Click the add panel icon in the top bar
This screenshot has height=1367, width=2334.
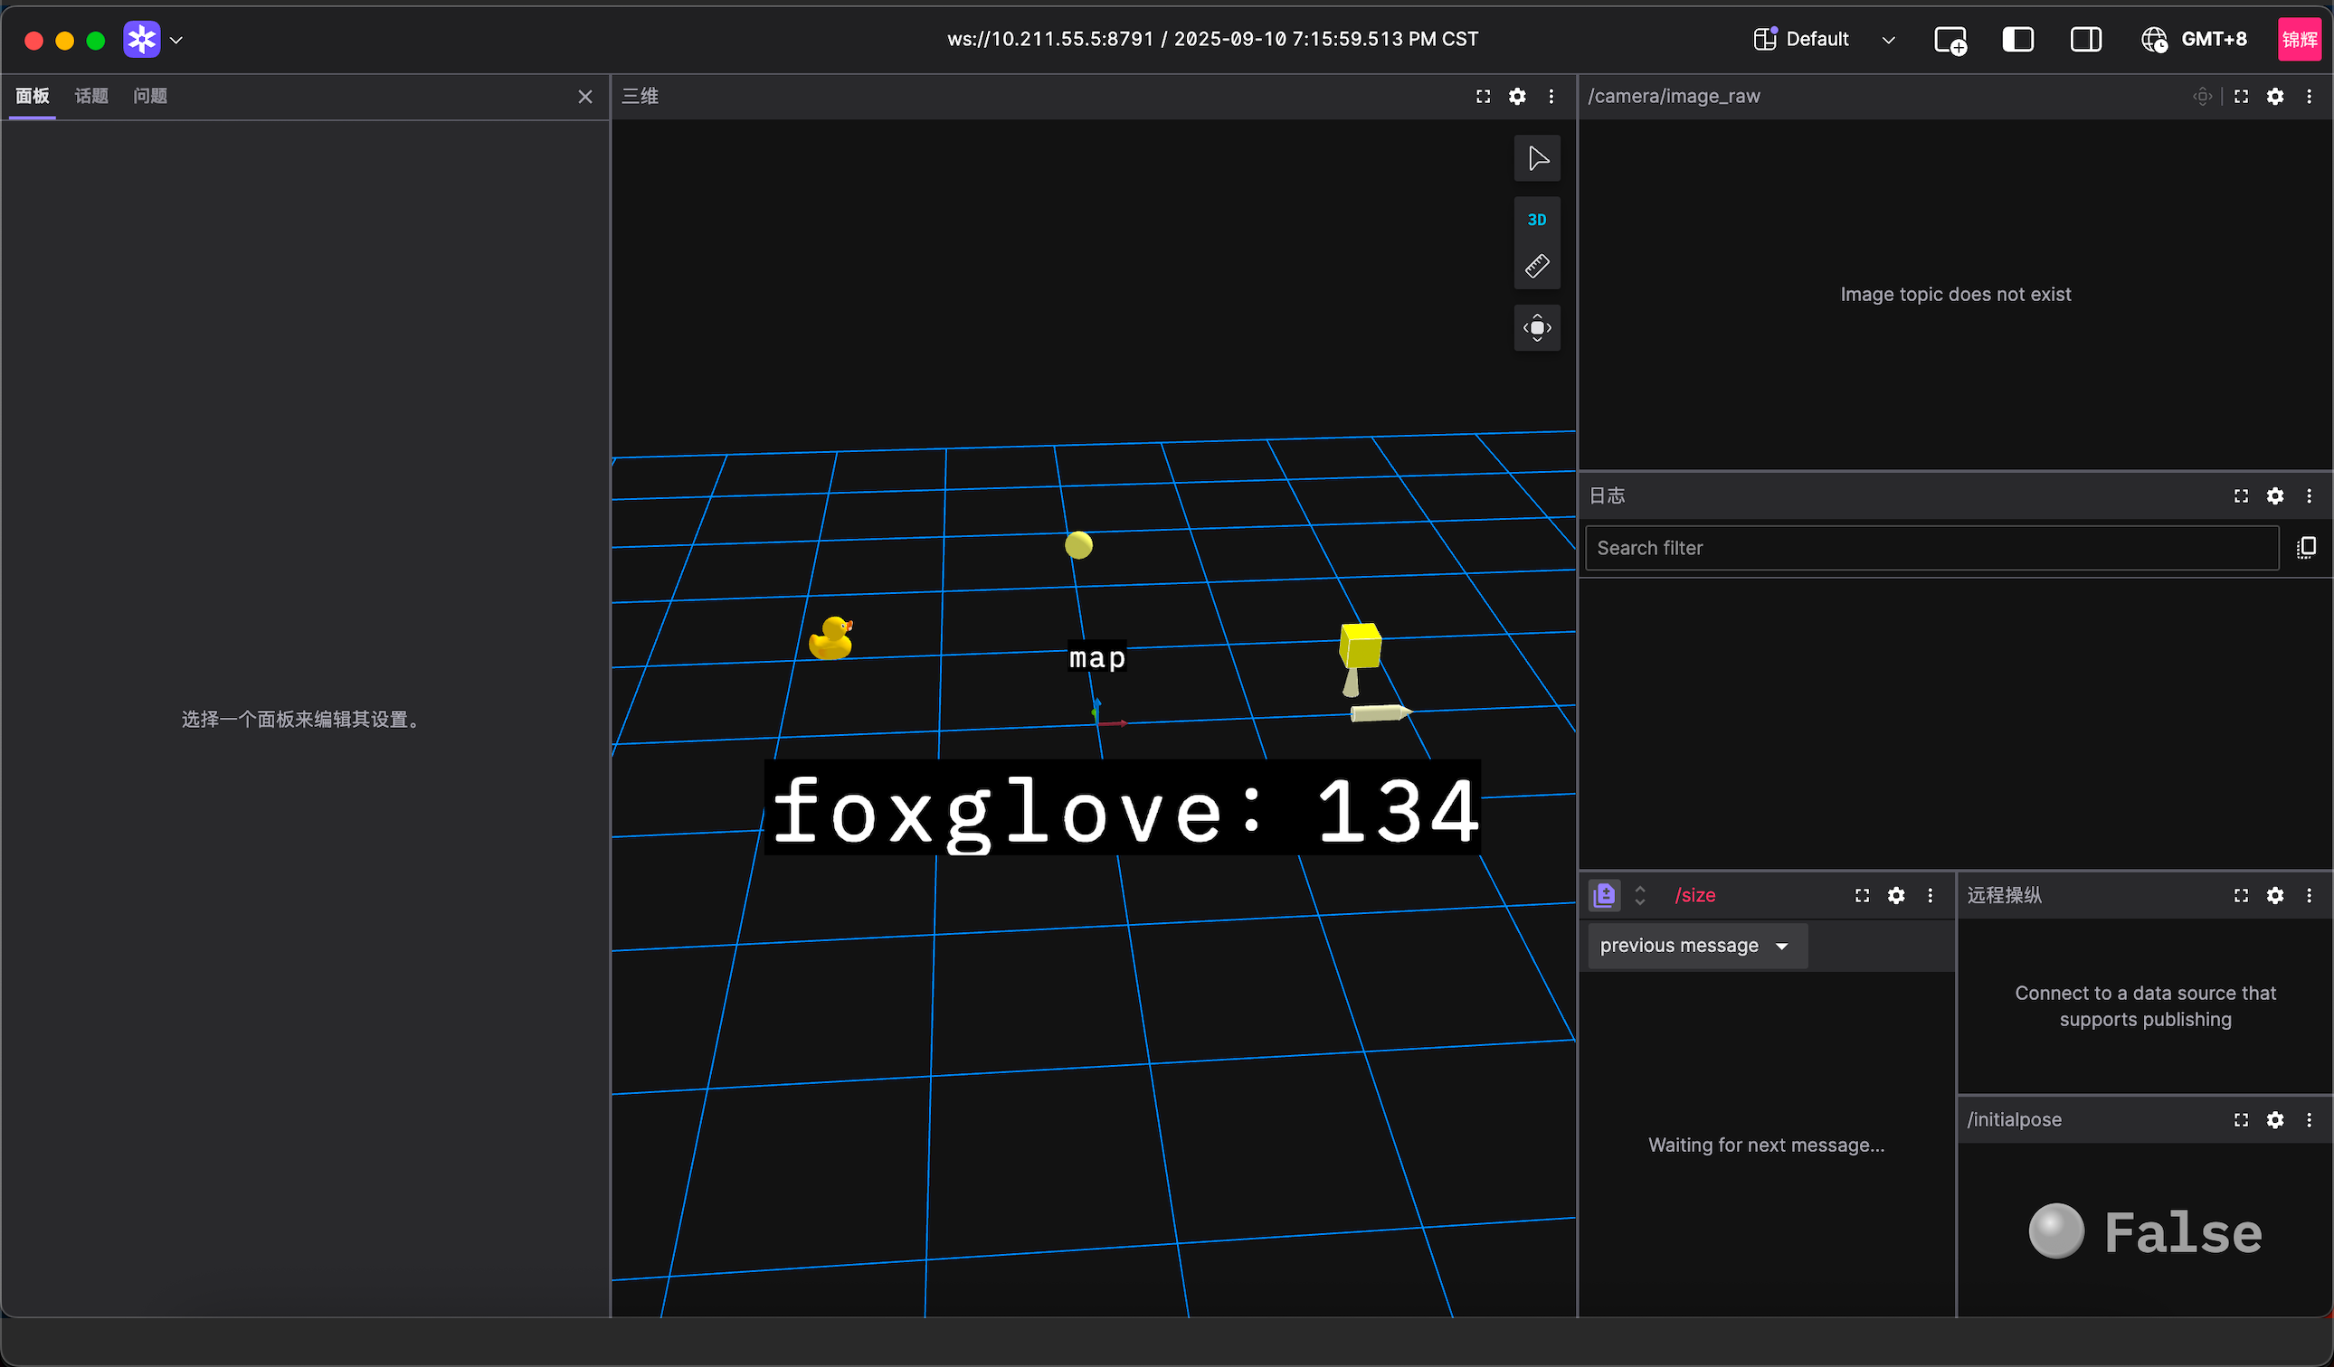[x=1950, y=40]
